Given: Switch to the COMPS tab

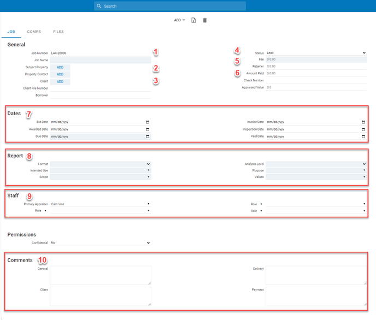Looking at the screenshot, I should 34,32.
